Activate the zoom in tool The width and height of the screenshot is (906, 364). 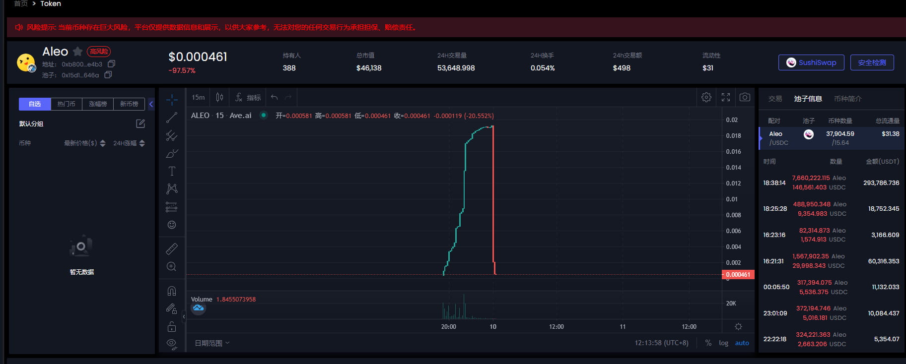click(172, 266)
